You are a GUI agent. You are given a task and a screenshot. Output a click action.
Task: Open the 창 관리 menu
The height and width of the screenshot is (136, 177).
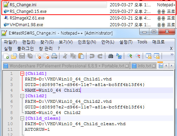coord(45,49)
